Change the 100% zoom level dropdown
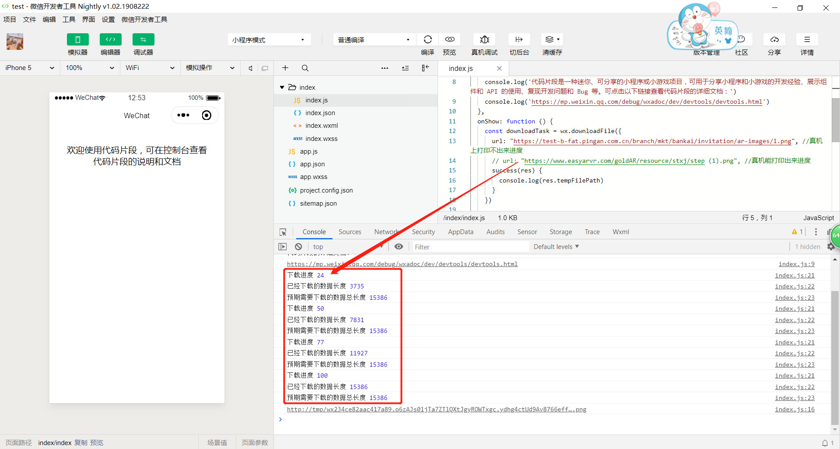840x449 pixels. (x=90, y=68)
